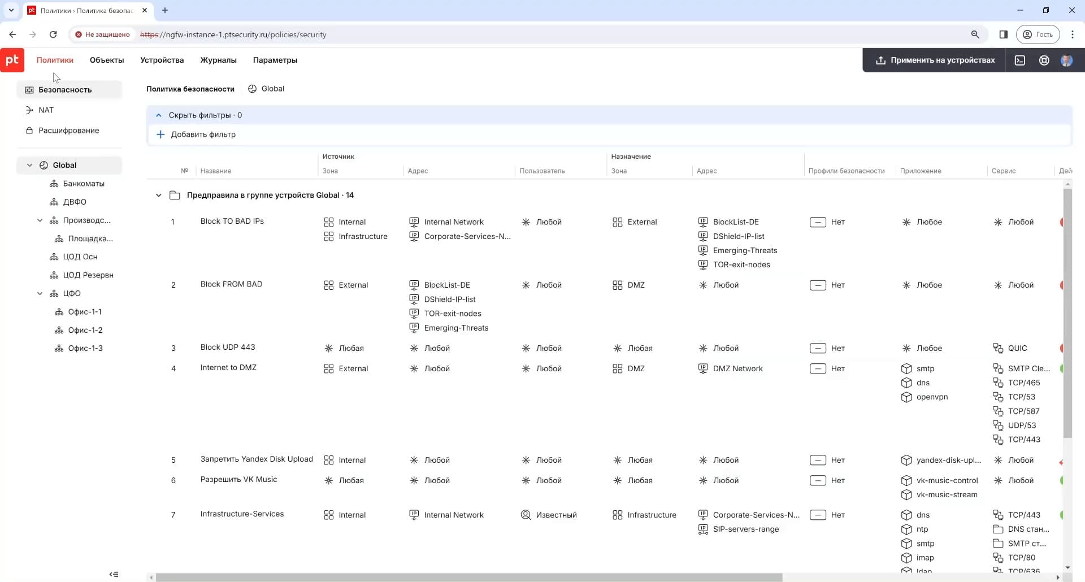Collapse the pre-rules group in Global

[x=158, y=196]
